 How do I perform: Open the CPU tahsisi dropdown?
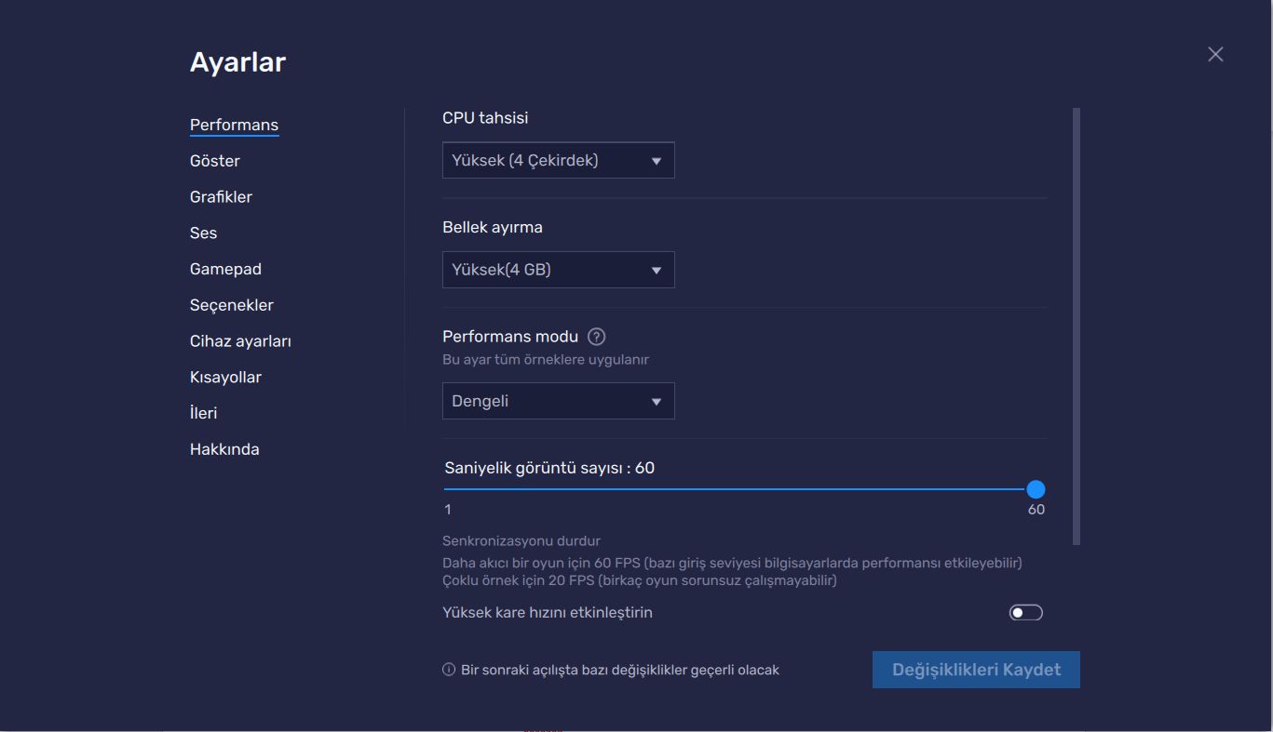(559, 160)
